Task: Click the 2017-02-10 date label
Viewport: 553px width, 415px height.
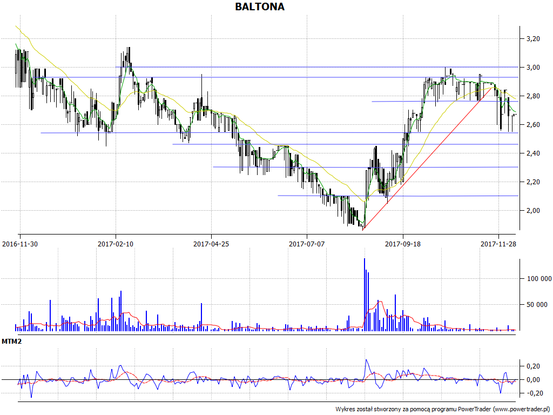Action: [116, 244]
